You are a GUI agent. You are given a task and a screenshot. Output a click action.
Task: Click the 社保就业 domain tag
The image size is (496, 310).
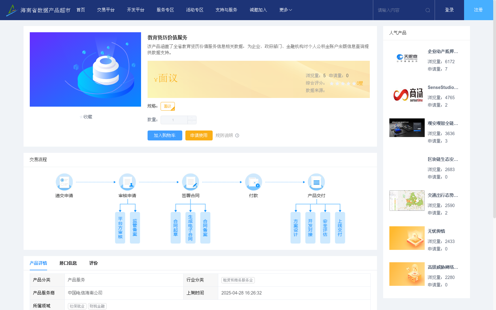[77, 306]
